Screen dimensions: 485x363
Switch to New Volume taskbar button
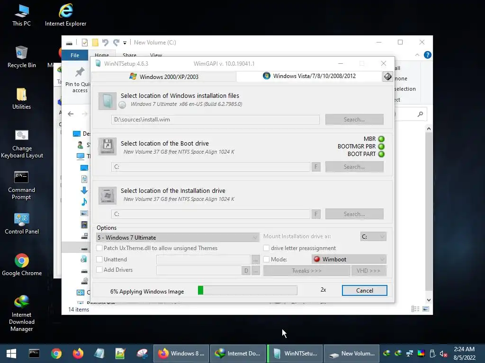pos(352,354)
